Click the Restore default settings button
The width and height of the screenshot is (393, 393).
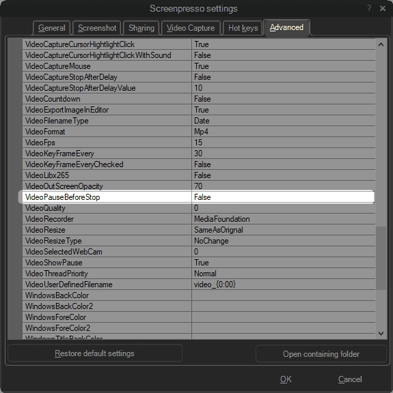click(x=95, y=353)
